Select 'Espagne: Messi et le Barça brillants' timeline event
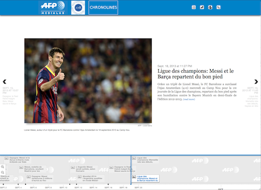The width and height of the screenshot is (261, 190). pyautogui.click(x=18, y=160)
